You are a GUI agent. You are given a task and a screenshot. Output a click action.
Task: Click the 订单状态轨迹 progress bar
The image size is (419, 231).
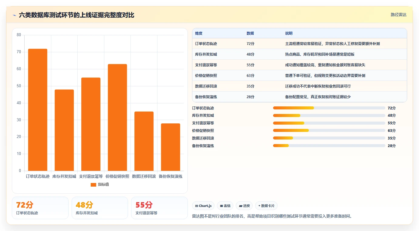click(x=329, y=108)
